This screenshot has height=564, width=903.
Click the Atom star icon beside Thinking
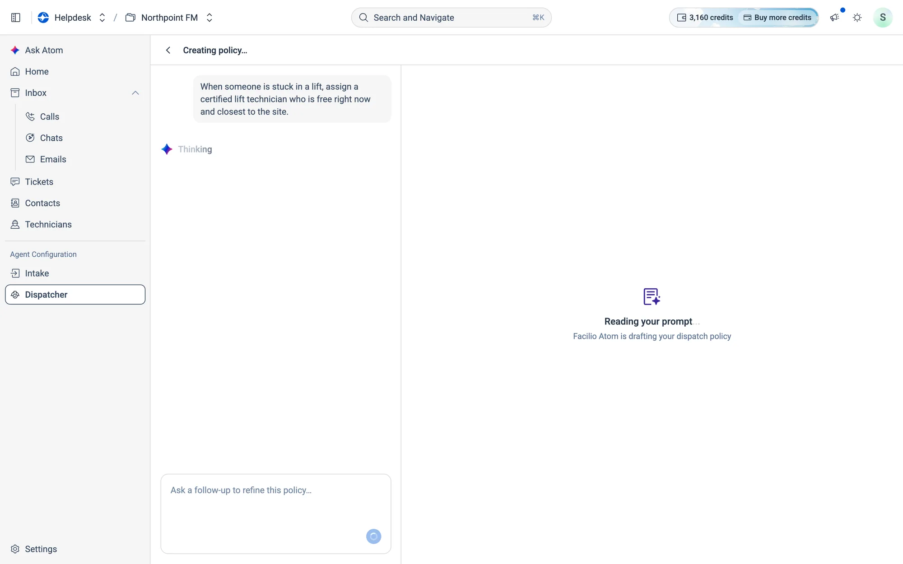pyautogui.click(x=167, y=149)
